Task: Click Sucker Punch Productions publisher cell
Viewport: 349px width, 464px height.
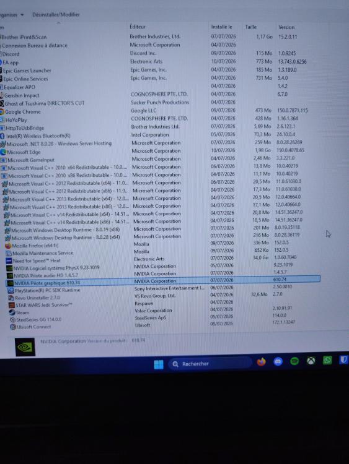Action: pos(160,102)
